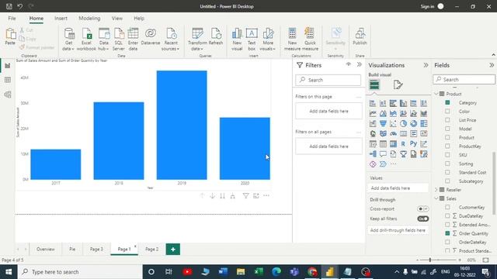Open the Overview page tab
Image resolution: width=497 pixels, height=279 pixels.
pos(46,250)
